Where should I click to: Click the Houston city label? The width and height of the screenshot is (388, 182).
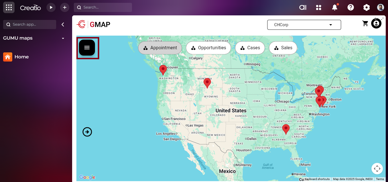coord(243,150)
